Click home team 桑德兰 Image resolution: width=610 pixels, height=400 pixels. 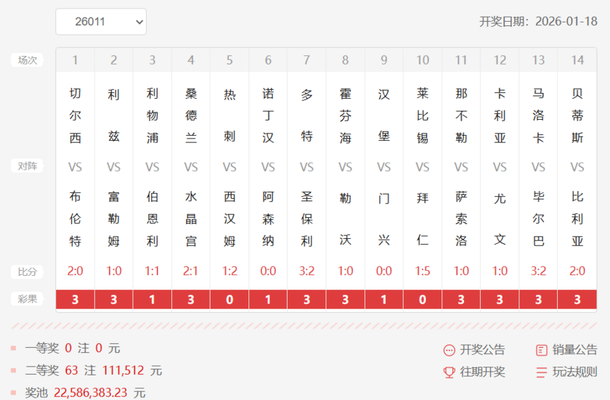(190, 115)
